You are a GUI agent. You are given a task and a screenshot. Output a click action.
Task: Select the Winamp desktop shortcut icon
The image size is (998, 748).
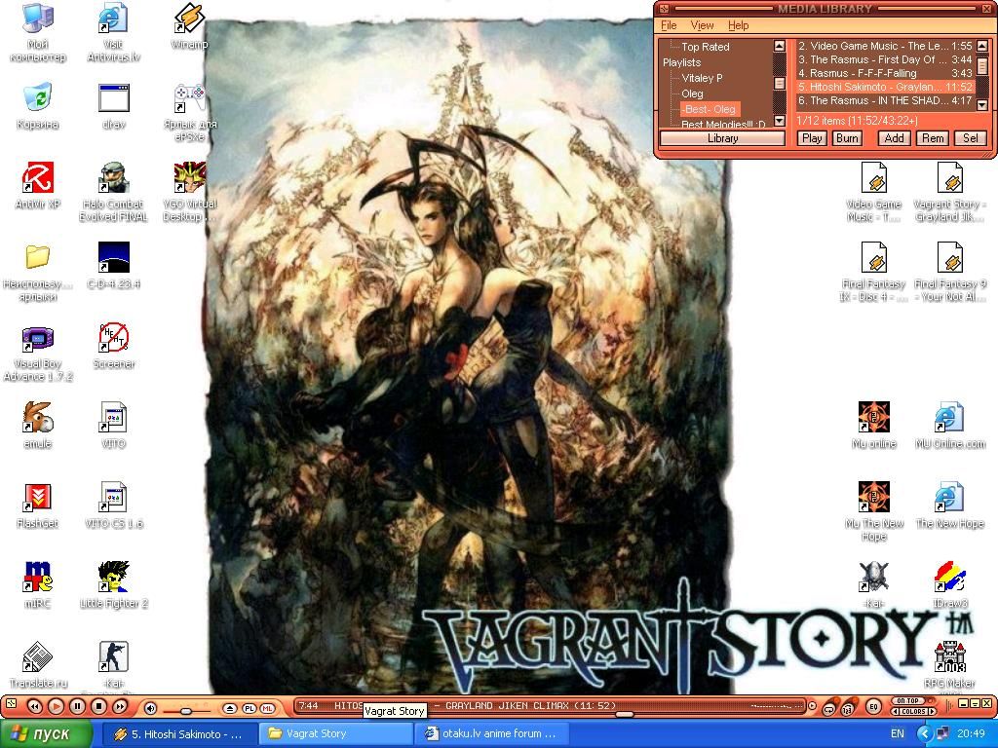point(189,26)
